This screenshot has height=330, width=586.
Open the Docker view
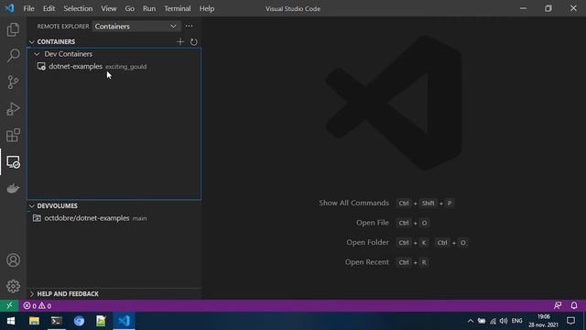tap(13, 188)
